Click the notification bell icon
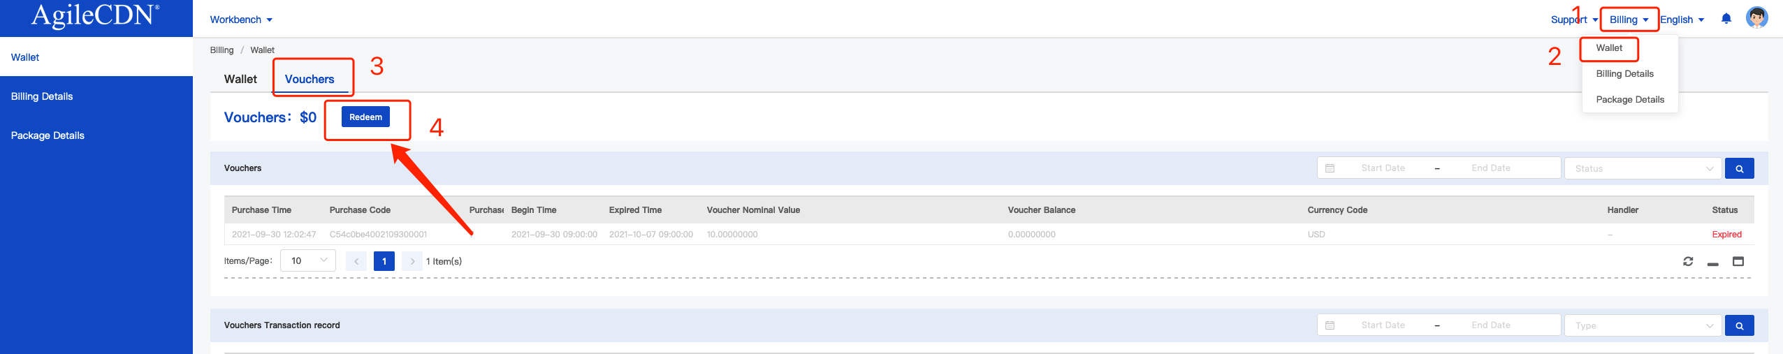The height and width of the screenshot is (354, 1783). point(1726,19)
